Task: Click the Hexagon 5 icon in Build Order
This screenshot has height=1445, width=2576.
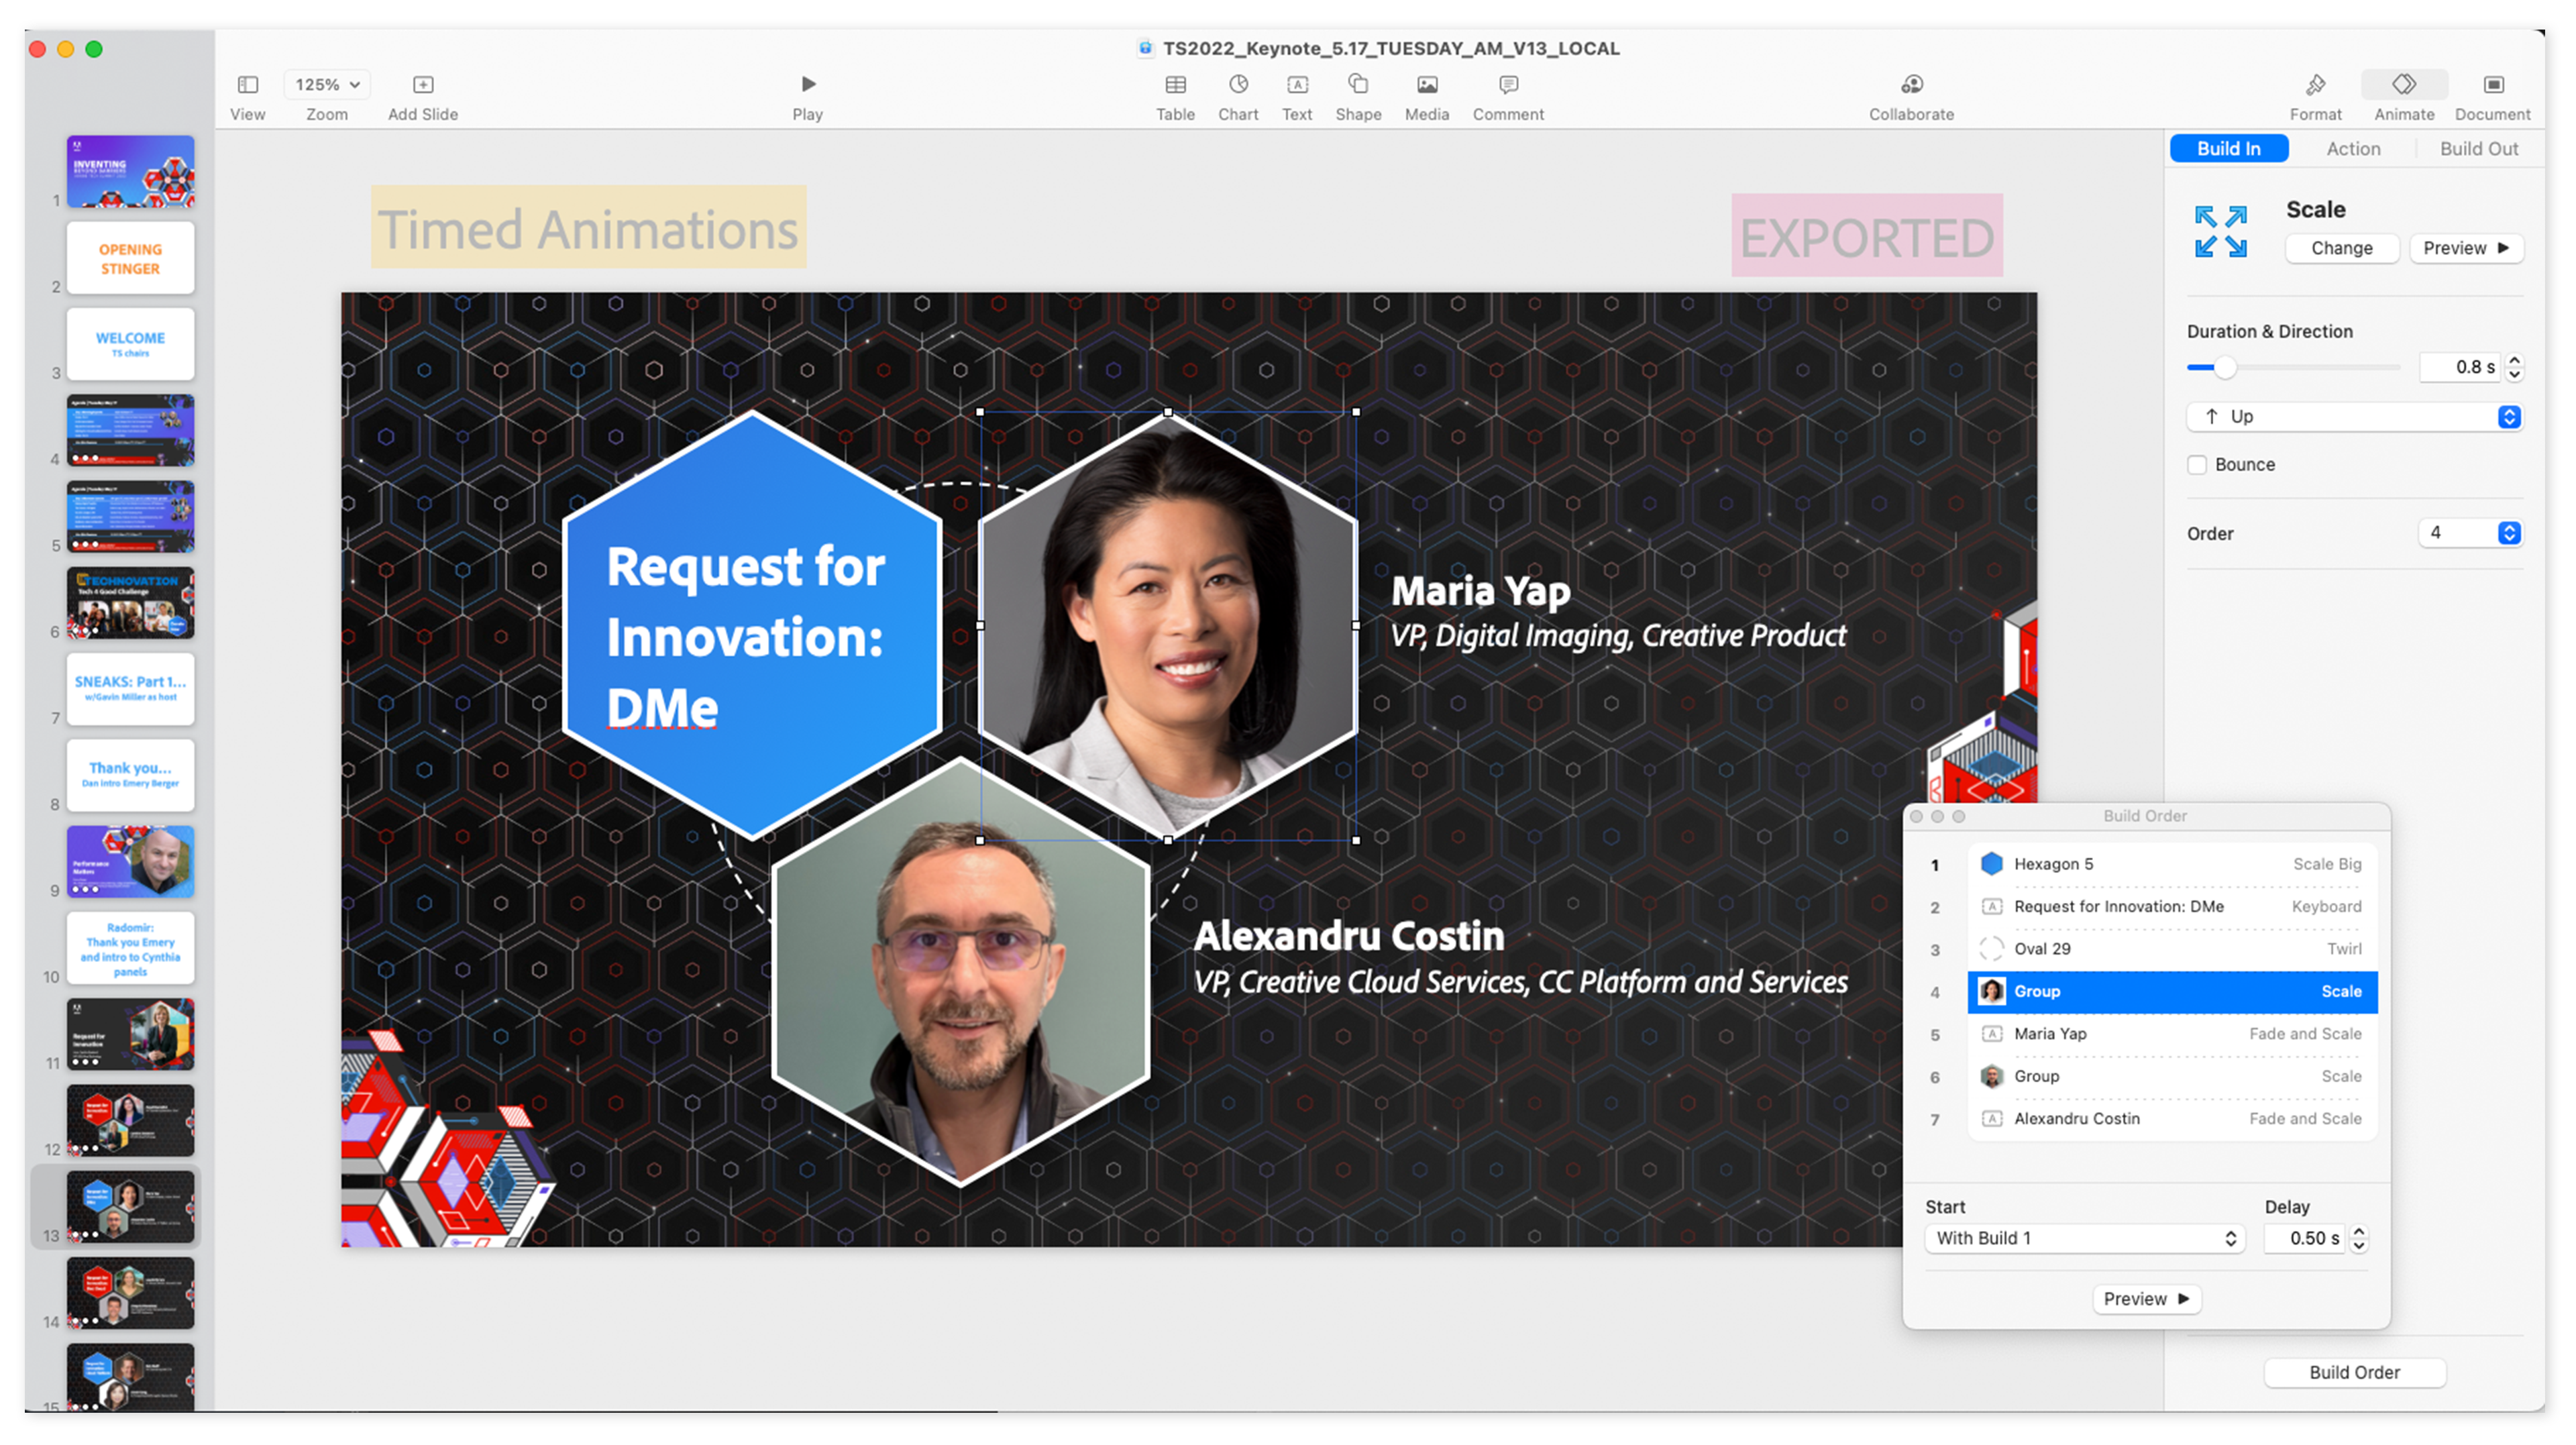Action: (x=1991, y=863)
